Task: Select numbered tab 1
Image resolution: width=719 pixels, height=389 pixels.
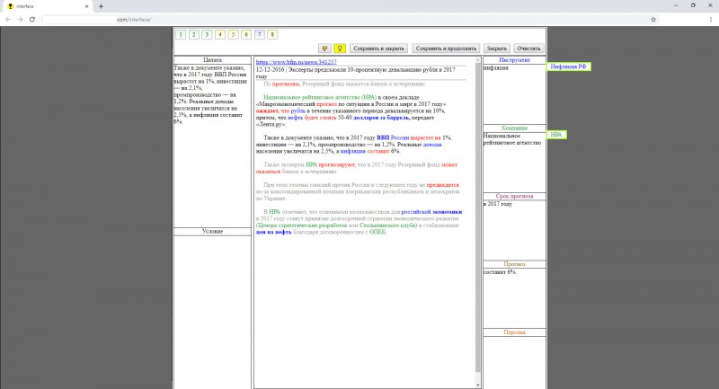Action: (x=181, y=34)
